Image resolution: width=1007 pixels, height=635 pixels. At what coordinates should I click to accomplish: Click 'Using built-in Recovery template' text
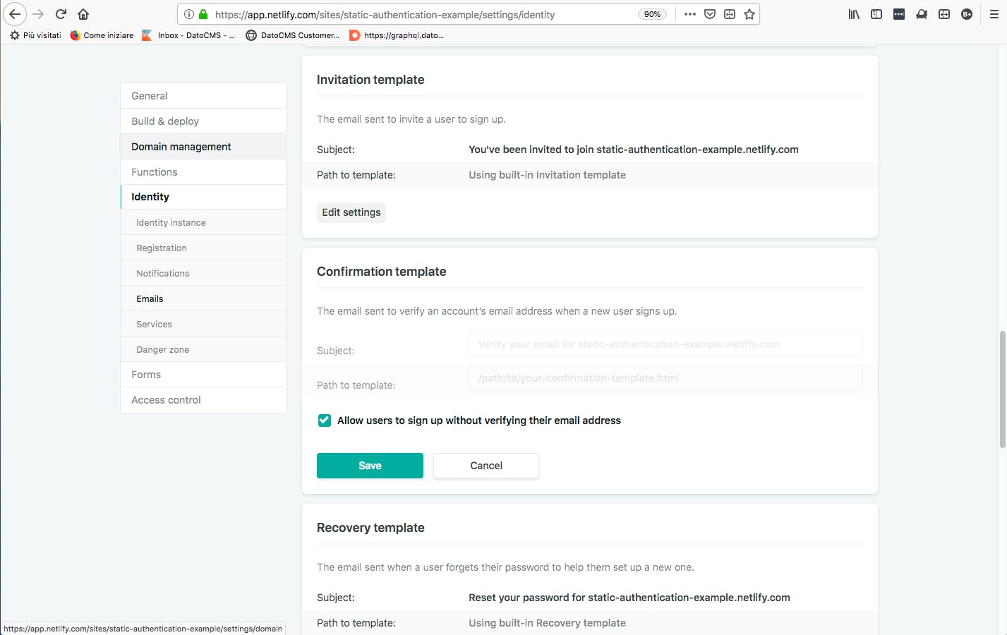tap(547, 623)
